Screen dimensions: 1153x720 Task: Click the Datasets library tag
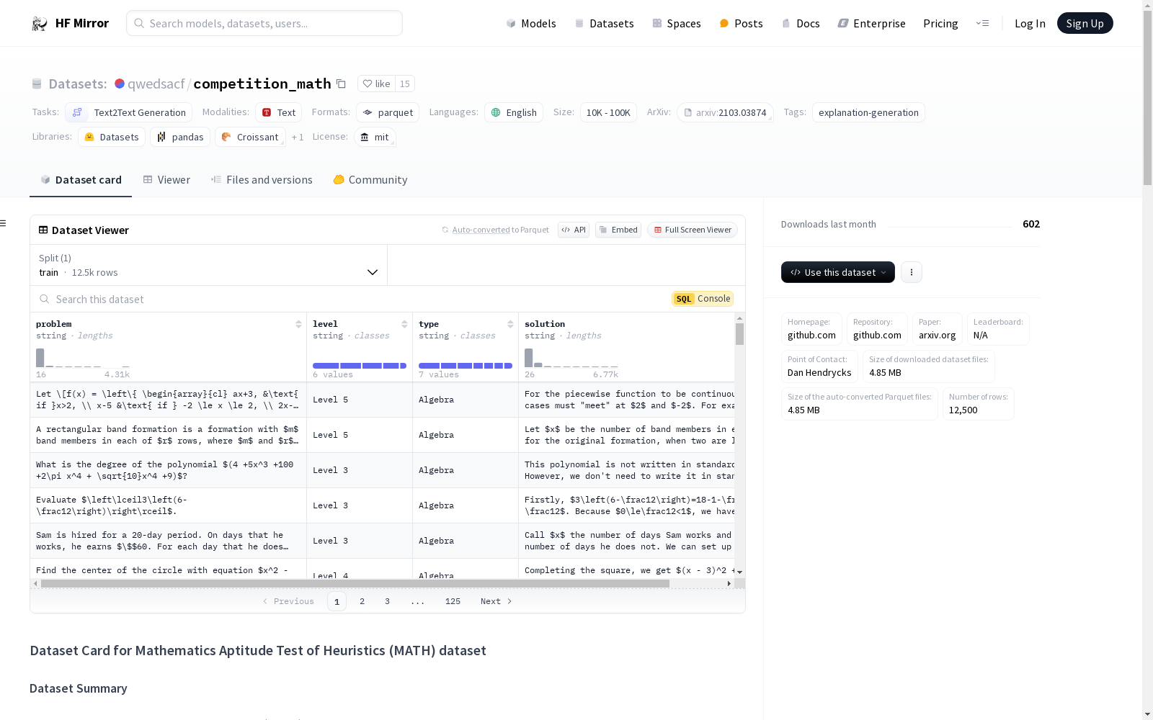112,137
